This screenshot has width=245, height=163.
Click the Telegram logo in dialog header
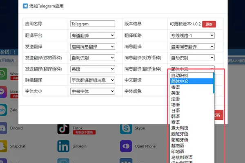(25, 6)
